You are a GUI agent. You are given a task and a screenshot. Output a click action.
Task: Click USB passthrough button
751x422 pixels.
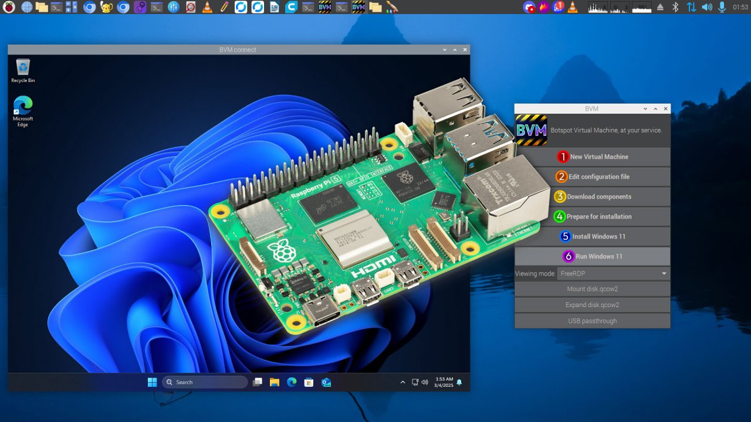[593, 321]
